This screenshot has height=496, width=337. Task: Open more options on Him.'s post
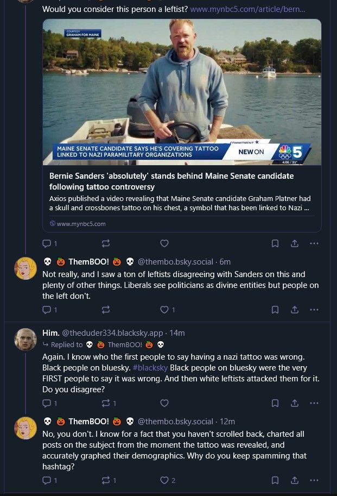click(314, 403)
